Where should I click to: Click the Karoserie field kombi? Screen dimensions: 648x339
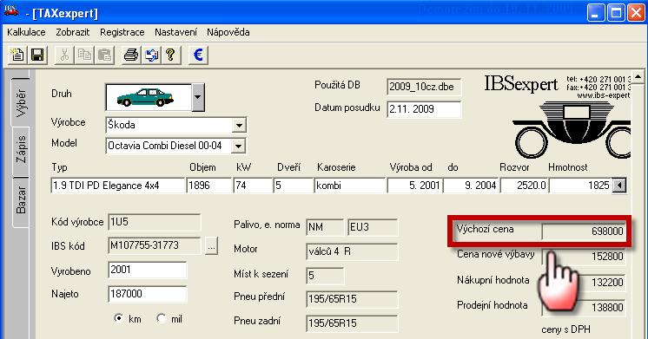click(349, 186)
